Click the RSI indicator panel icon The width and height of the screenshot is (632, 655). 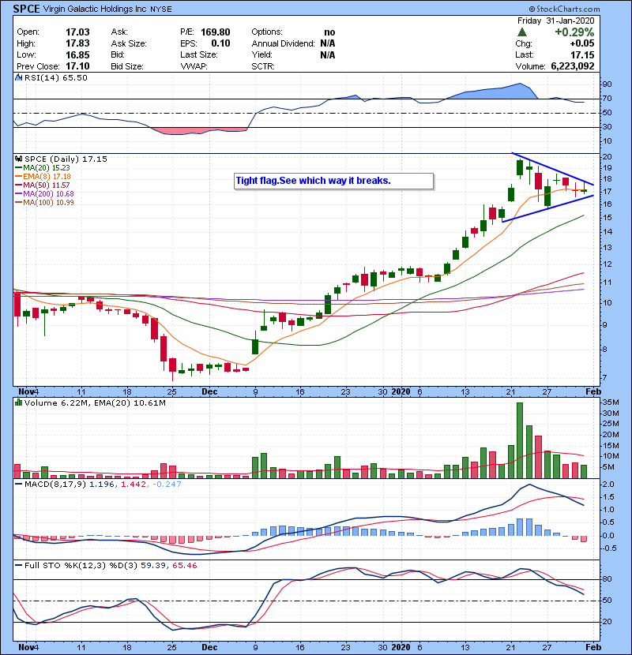(x=18, y=77)
